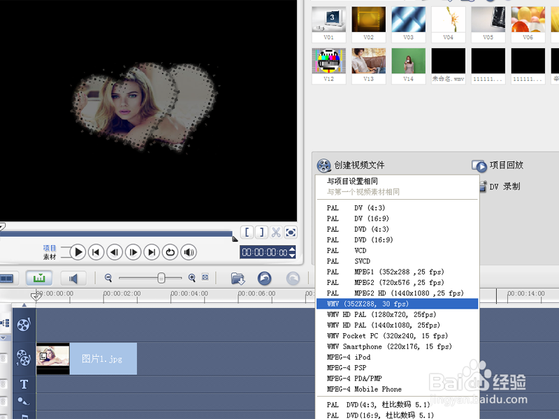Zoom in on the timeline
The height and width of the screenshot is (419, 559).
(191, 277)
